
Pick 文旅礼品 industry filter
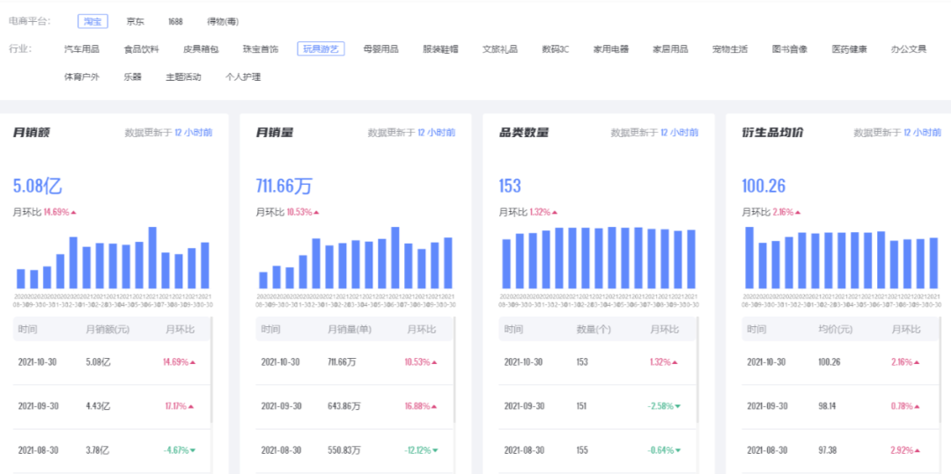tap(500, 49)
